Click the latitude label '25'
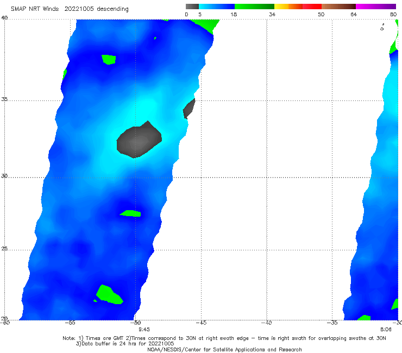The width and height of the screenshot is (402, 353). 4,249
